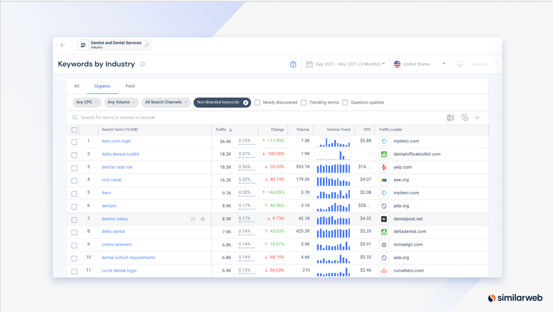
Task: Click the Google icon in dentist salary row
Action: (x=203, y=219)
